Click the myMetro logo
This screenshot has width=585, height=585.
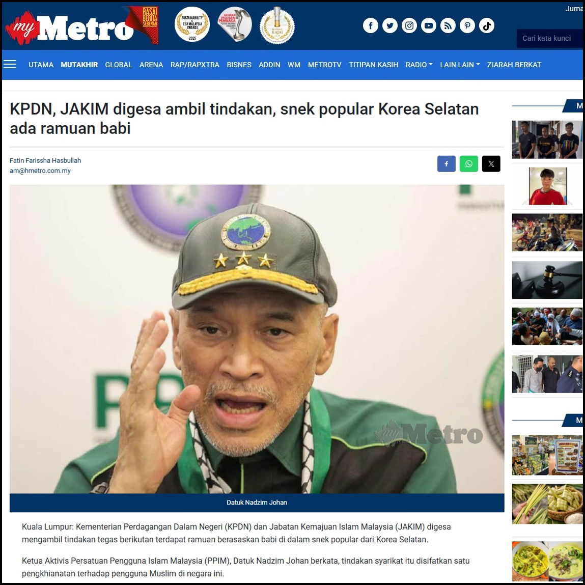[x=69, y=27]
